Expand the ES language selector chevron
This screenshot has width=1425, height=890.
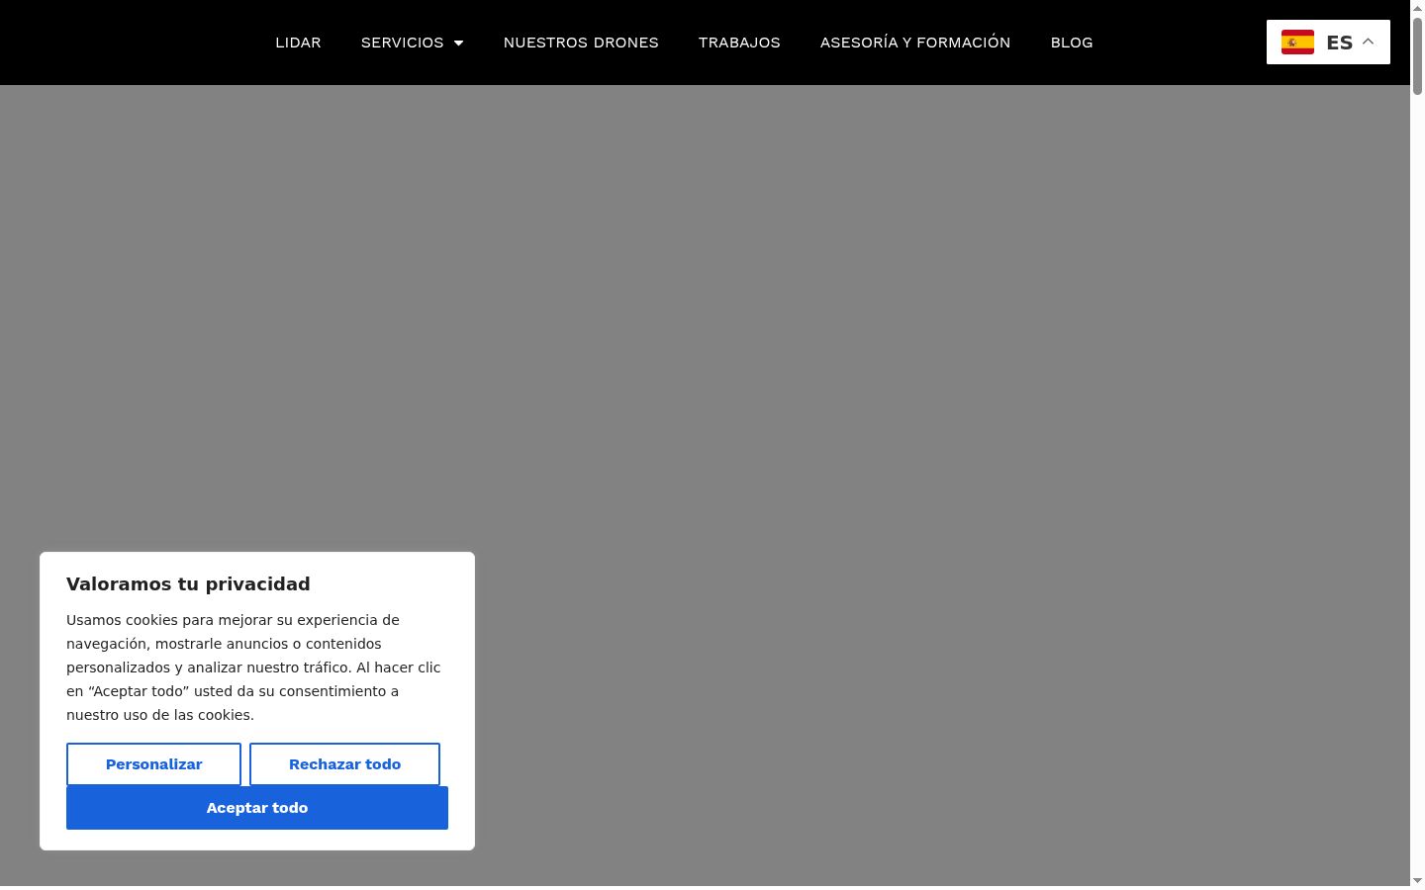click(1369, 42)
